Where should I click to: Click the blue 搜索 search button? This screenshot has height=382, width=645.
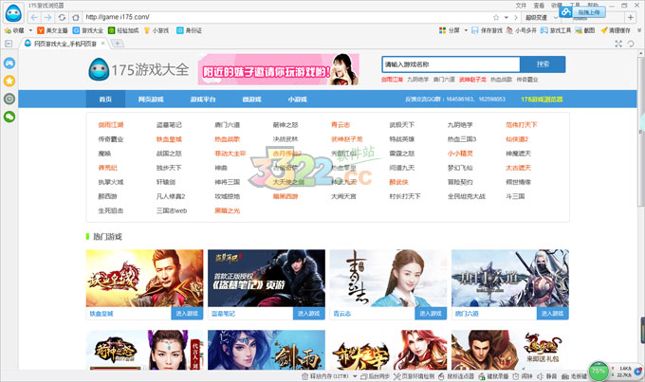point(543,64)
